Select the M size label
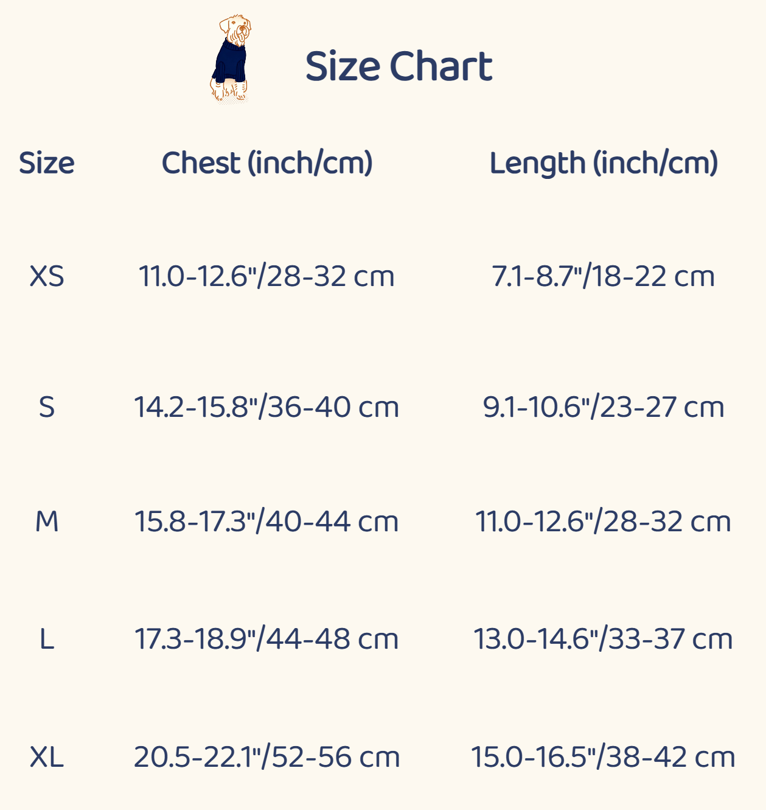The height and width of the screenshot is (810, 766). pos(47,522)
